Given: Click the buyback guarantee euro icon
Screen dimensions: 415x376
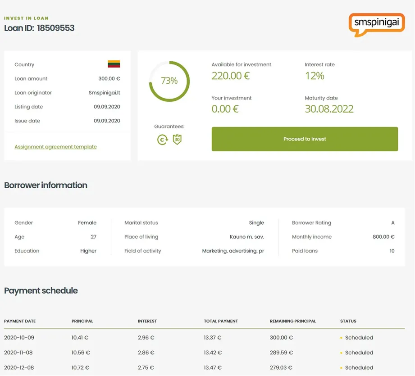Looking at the screenshot, I should tap(163, 140).
